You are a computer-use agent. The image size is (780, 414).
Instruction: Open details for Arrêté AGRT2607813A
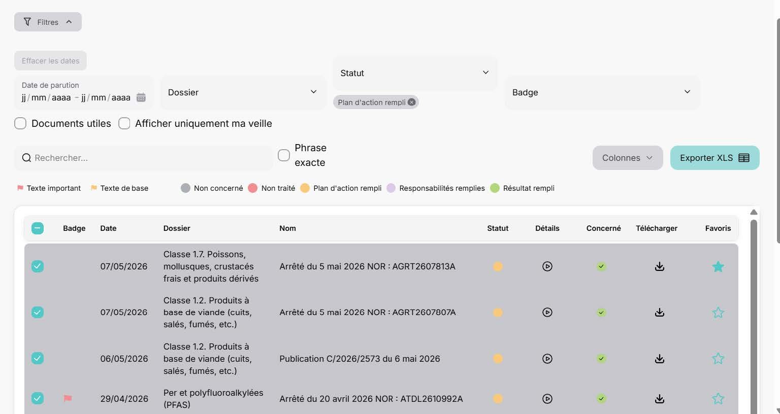[x=547, y=266]
